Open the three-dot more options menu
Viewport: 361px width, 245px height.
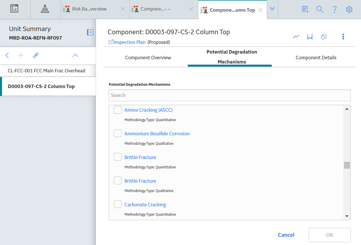click(343, 37)
